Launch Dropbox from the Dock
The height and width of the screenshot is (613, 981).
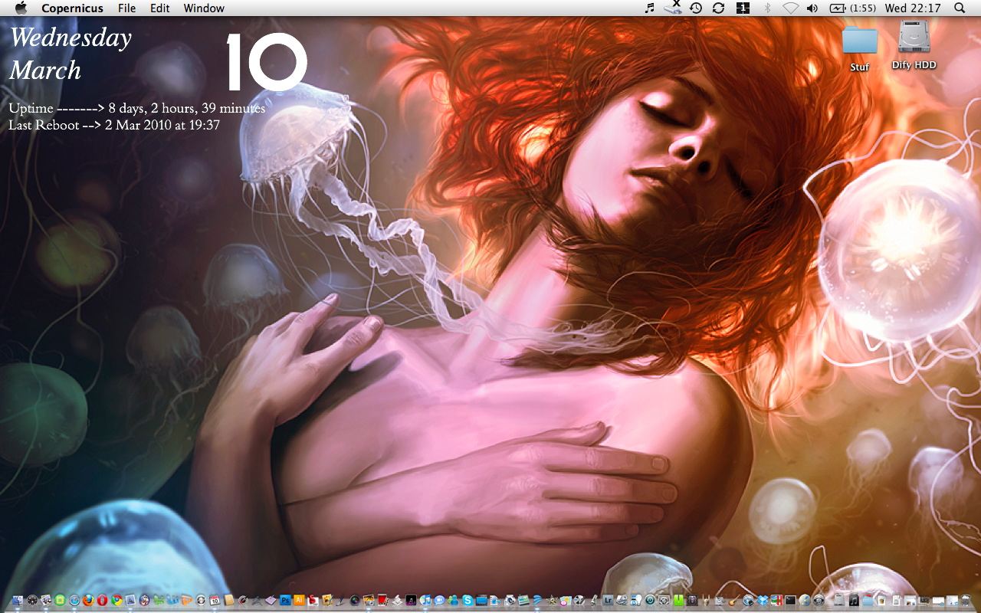click(x=763, y=600)
